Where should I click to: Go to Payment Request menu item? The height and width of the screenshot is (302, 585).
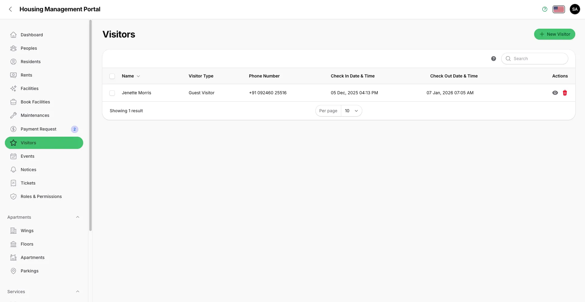coord(38,129)
